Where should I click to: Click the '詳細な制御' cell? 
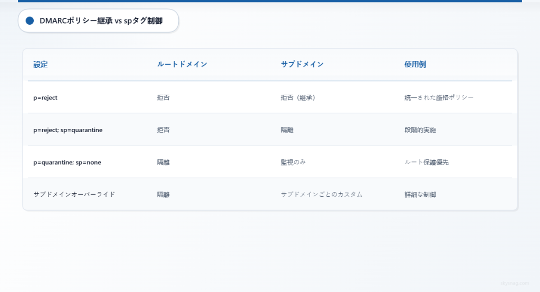point(420,195)
